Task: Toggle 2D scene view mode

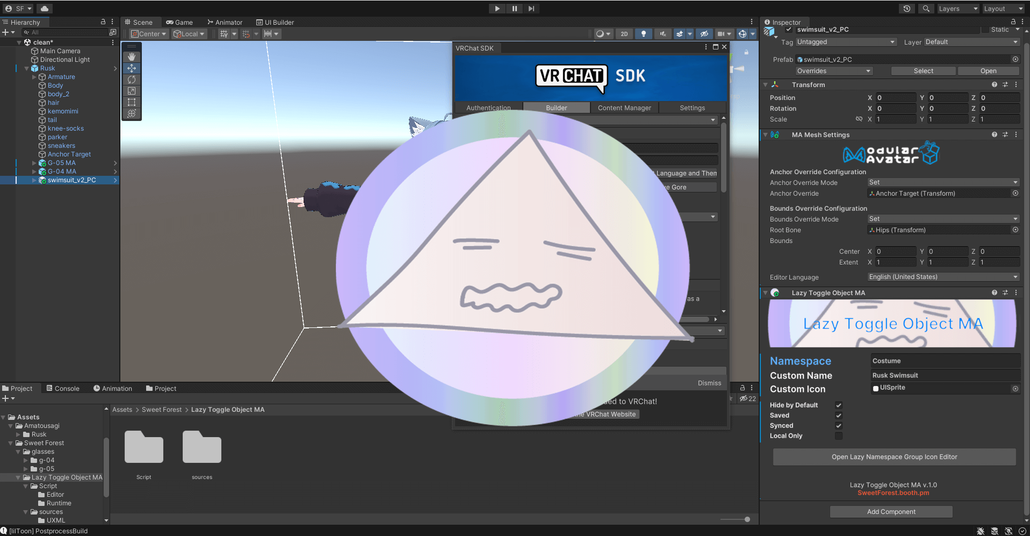Action: pyautogui.click(x=624, y=34)
